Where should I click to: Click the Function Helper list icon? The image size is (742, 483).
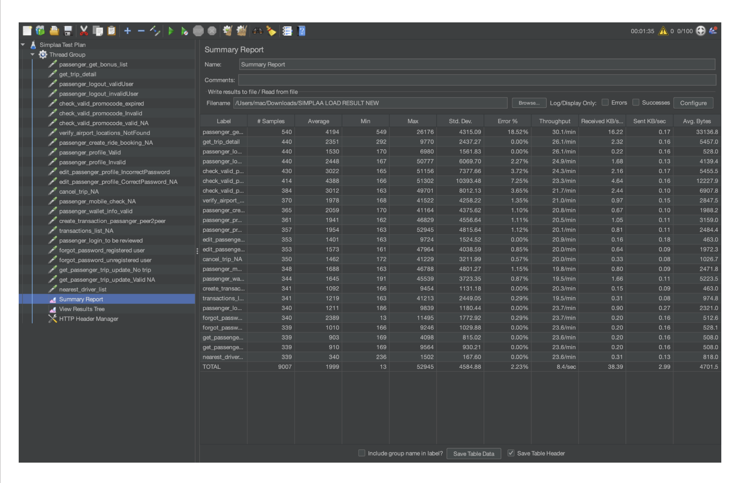tap(287, 31)
